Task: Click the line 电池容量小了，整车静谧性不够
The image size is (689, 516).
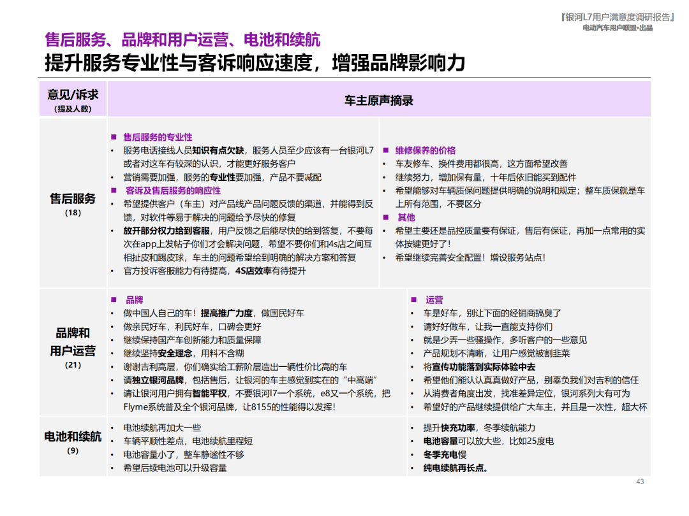Action: (183, 455)
